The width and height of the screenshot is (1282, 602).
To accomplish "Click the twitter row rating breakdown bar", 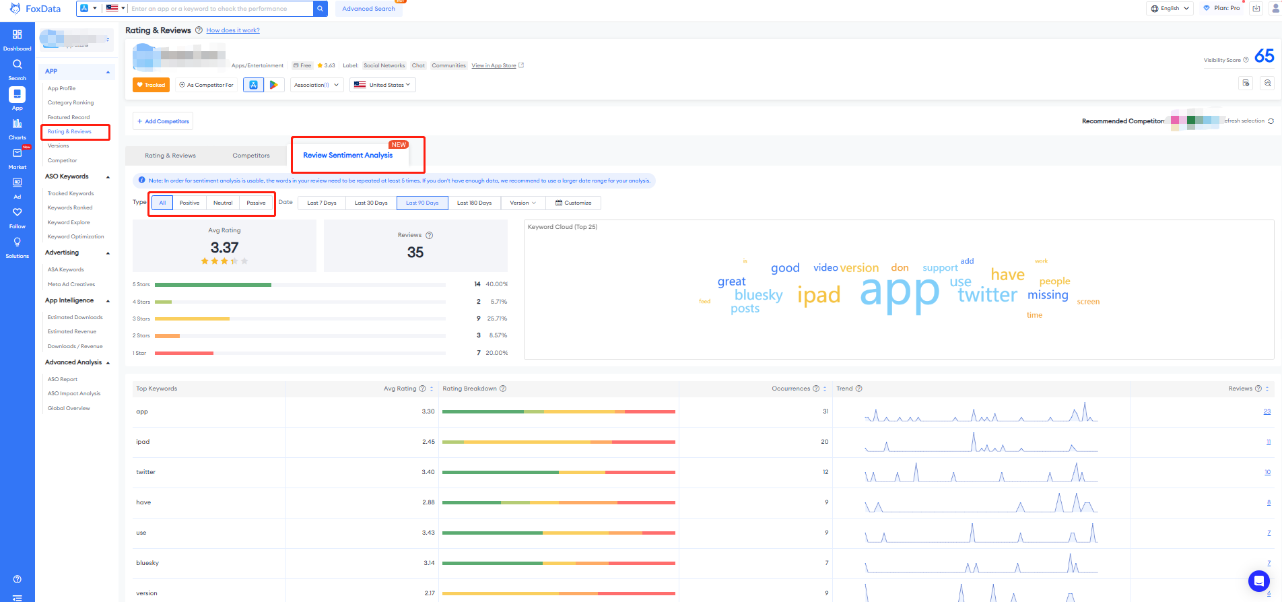I will point(559,472).
